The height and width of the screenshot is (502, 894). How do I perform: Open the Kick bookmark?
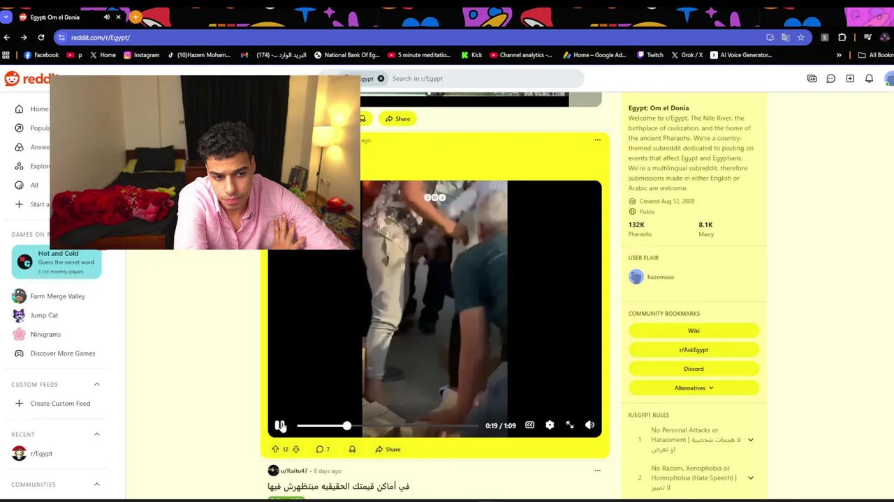[471, 55]
